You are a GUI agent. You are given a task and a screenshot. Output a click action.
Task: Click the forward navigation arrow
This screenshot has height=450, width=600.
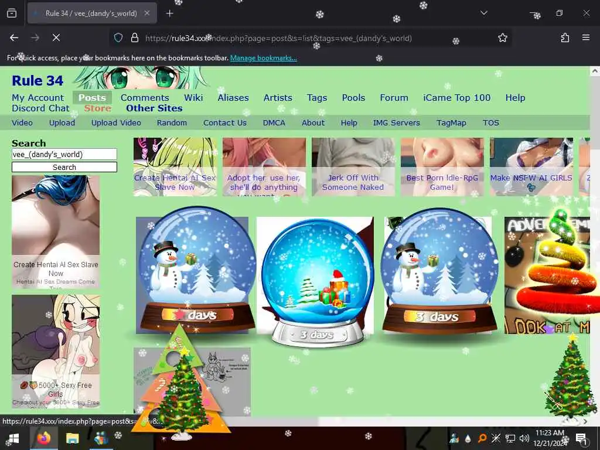tap(35, 37)
